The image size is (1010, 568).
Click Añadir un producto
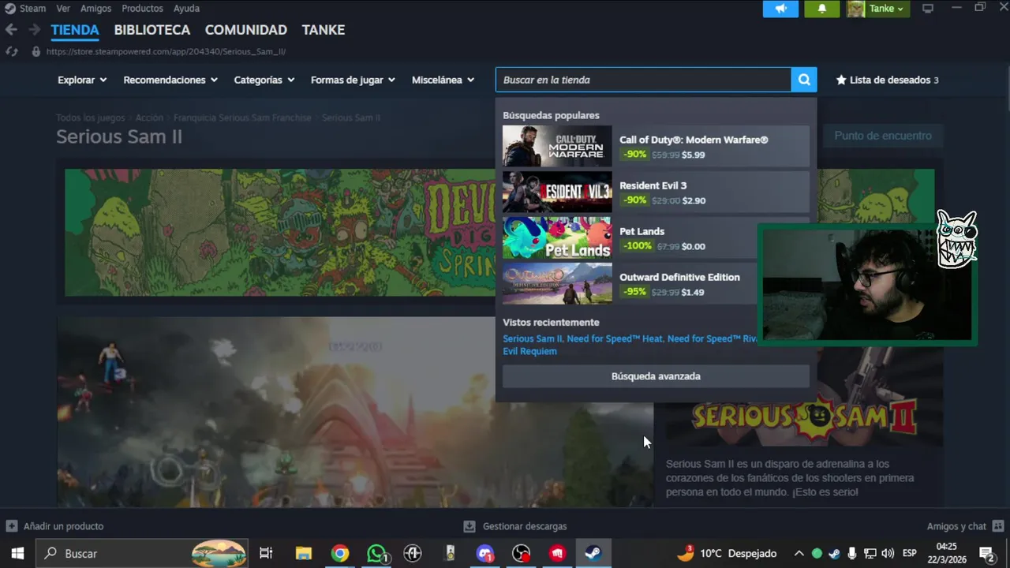tap(55, 526)
